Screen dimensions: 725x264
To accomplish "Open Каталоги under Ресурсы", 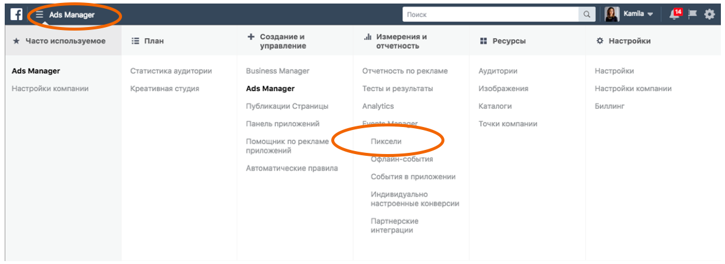I will [x=495, y=106].
